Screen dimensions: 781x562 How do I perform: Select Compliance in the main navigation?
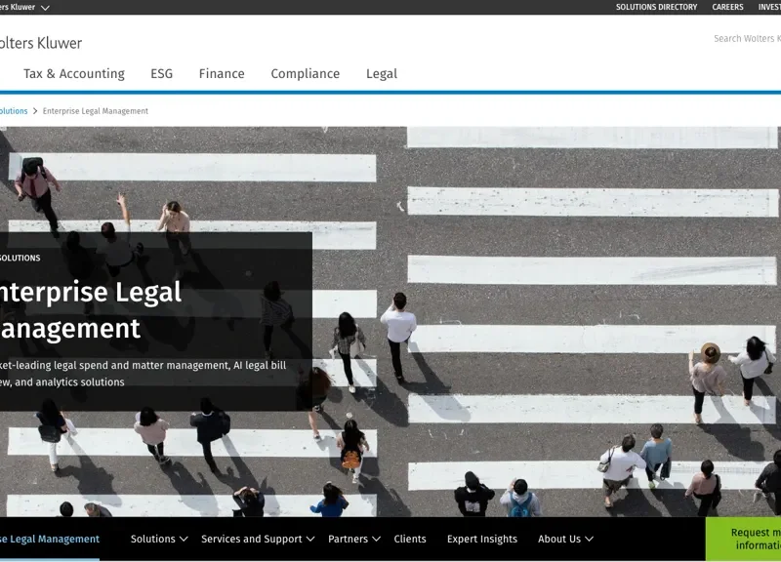305,74
